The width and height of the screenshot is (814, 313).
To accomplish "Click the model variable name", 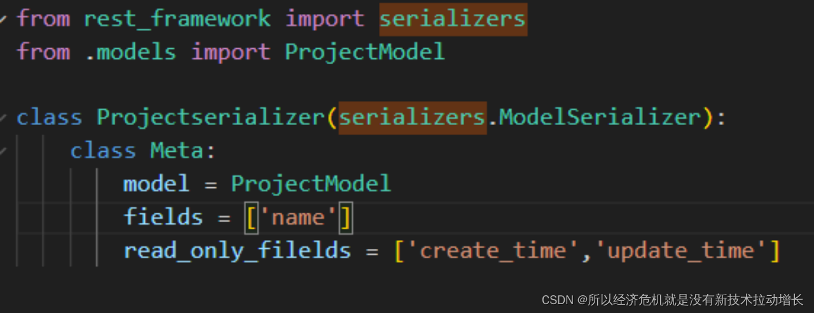I will coord(156,184).
